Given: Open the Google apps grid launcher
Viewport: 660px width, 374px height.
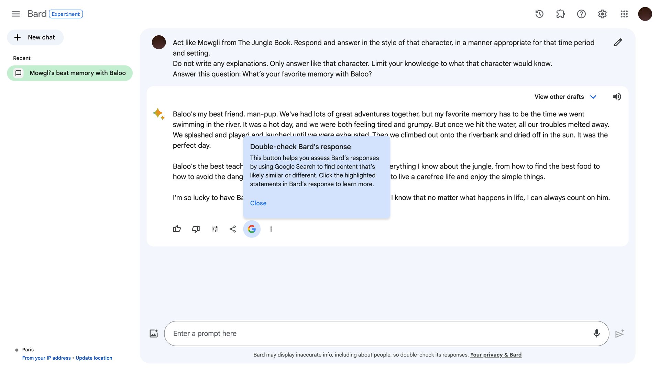Looking at the screenshot, I should 624,14.
